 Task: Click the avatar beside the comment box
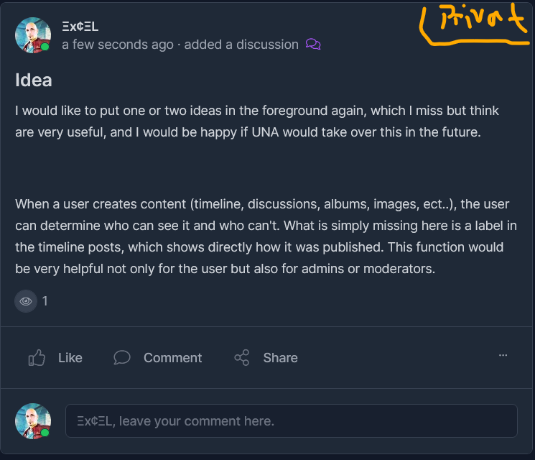32,420
